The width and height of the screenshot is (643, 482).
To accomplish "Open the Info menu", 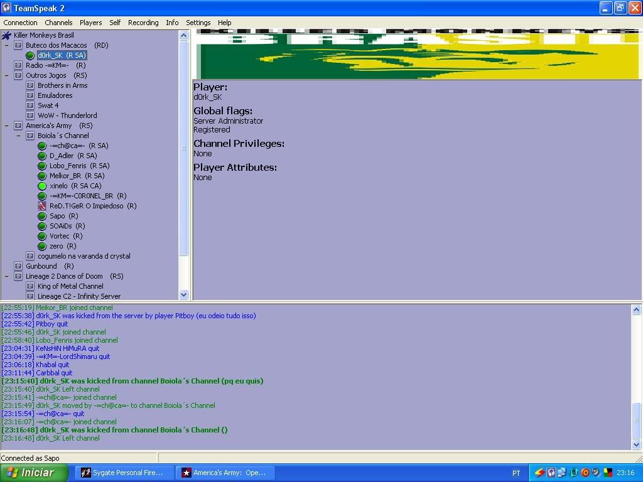I will coord(172,23).
